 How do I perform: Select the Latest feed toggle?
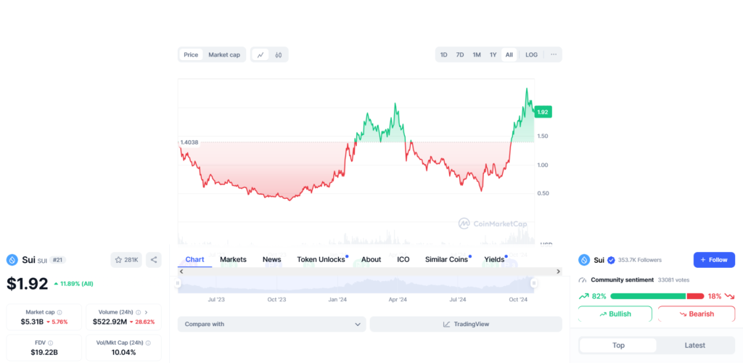(x=695, y=346)
